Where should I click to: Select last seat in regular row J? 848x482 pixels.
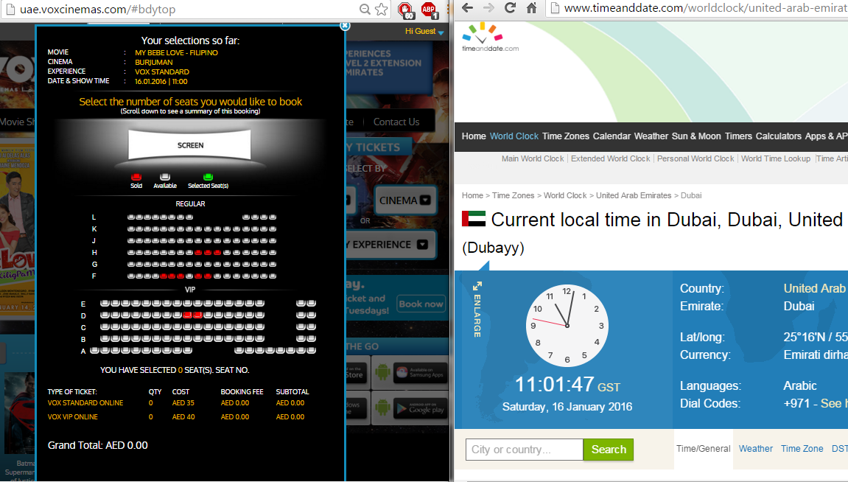[x=273, y=241]
